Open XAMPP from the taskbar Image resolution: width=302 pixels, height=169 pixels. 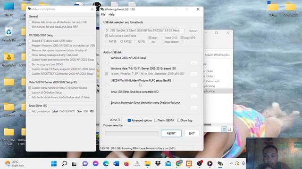pyautogui.click(x=189, y=163)
